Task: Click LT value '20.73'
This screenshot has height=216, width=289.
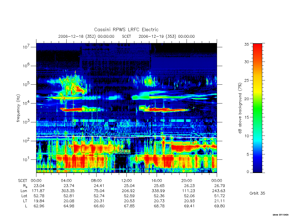Action: pyautogui.click(x=159, y=201)
